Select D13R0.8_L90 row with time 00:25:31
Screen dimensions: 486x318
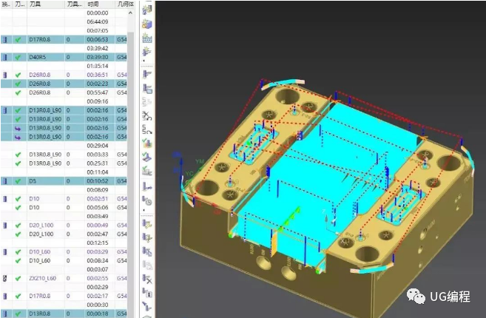tap(64, 163)
